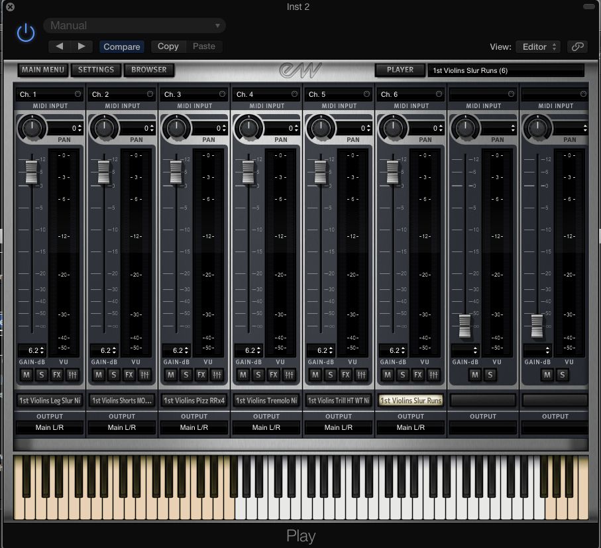Image resolution: width=601 pixels, height=548 pixels.
Task: Open the SETTINGS page
Action: pyautogui.click(x=96, y=70)
